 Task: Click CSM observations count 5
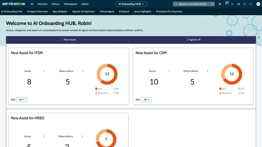192,82
